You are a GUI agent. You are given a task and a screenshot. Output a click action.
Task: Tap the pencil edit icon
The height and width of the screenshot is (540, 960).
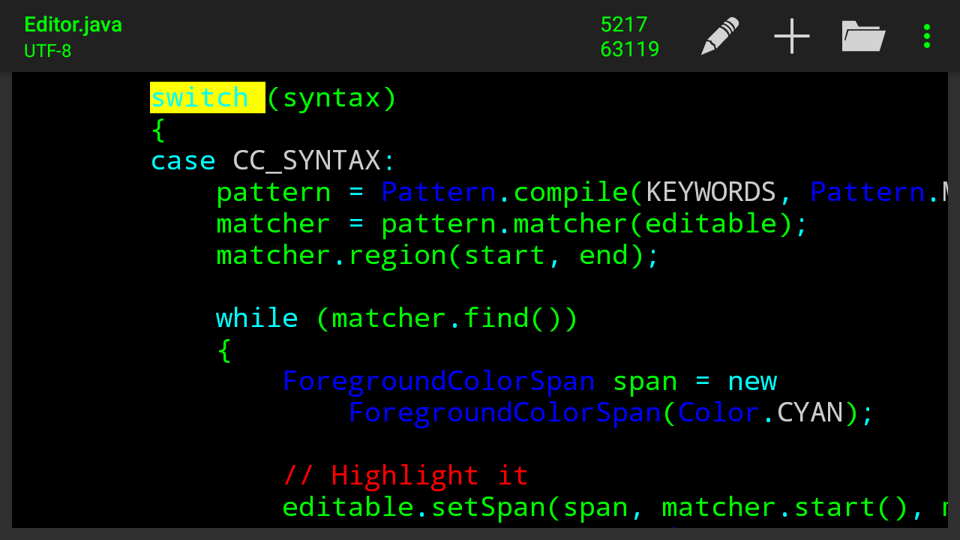point(719,36)
